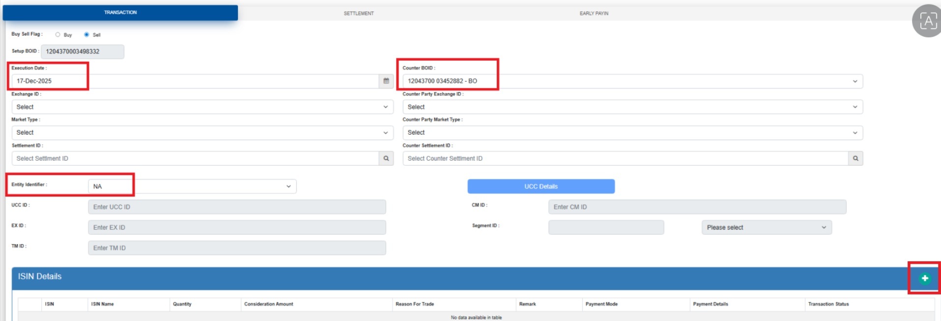This screenshot has width=941, height=321.
Task: Click the Settlement ID search icon
Action: pos(386,158)
